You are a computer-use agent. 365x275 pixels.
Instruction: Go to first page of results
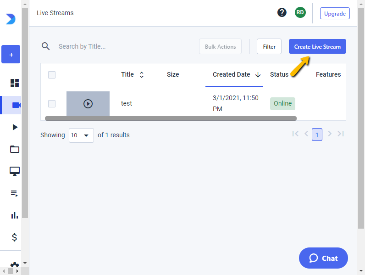[x=295, y=134]
